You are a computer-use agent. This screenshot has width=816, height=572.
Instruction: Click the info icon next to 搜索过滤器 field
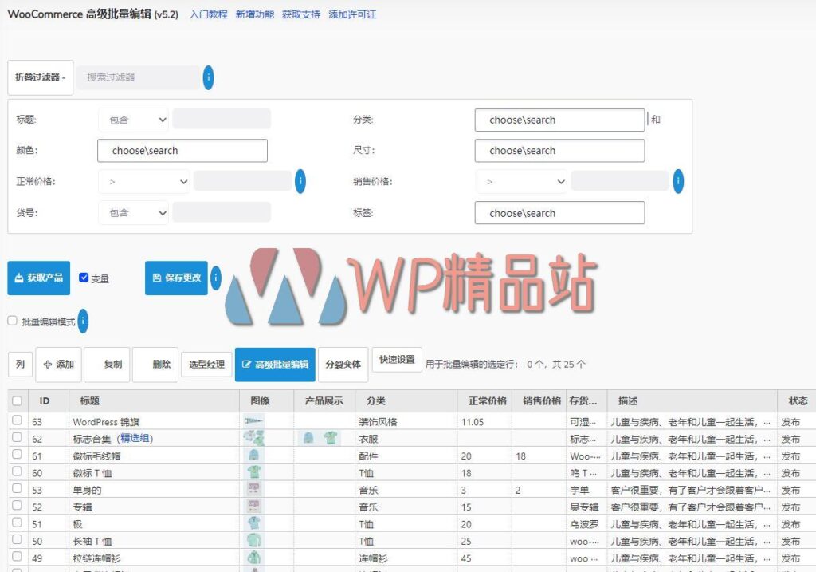coord(209,77)
